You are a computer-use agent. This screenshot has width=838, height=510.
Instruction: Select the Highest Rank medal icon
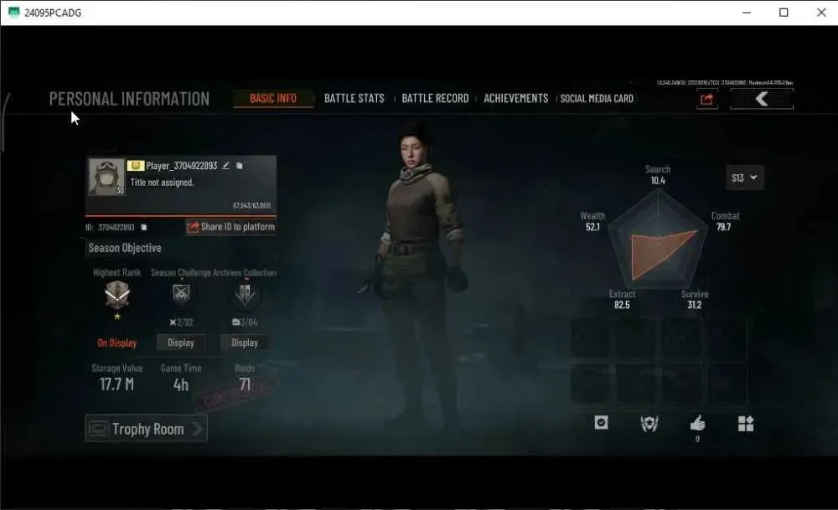(x=117, y=296)
